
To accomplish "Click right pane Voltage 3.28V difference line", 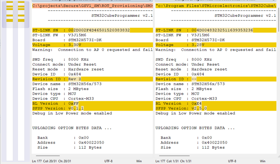I will click(216, 45).
